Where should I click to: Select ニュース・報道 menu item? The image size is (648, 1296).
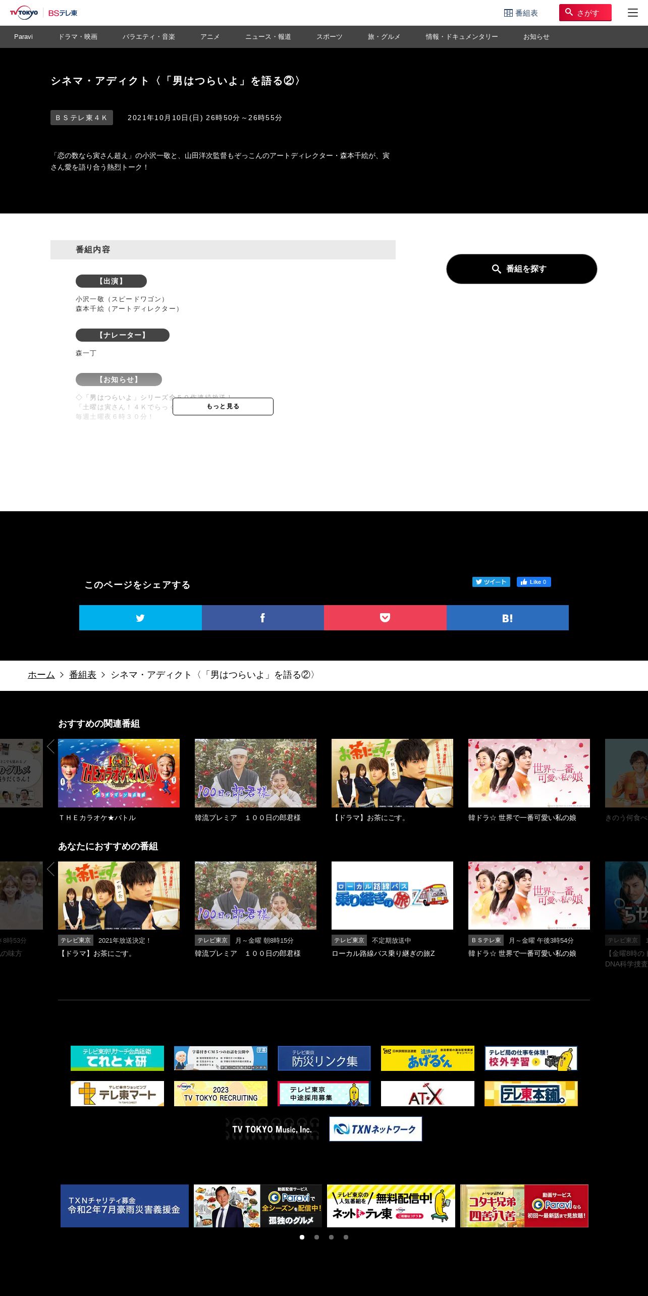tap(268, 37)
